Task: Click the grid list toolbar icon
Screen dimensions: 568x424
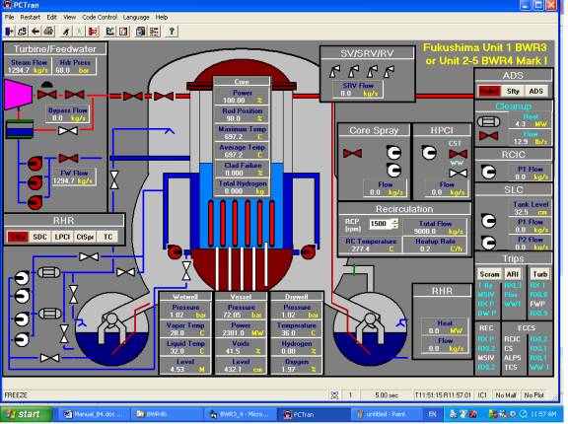Action: 154,32
